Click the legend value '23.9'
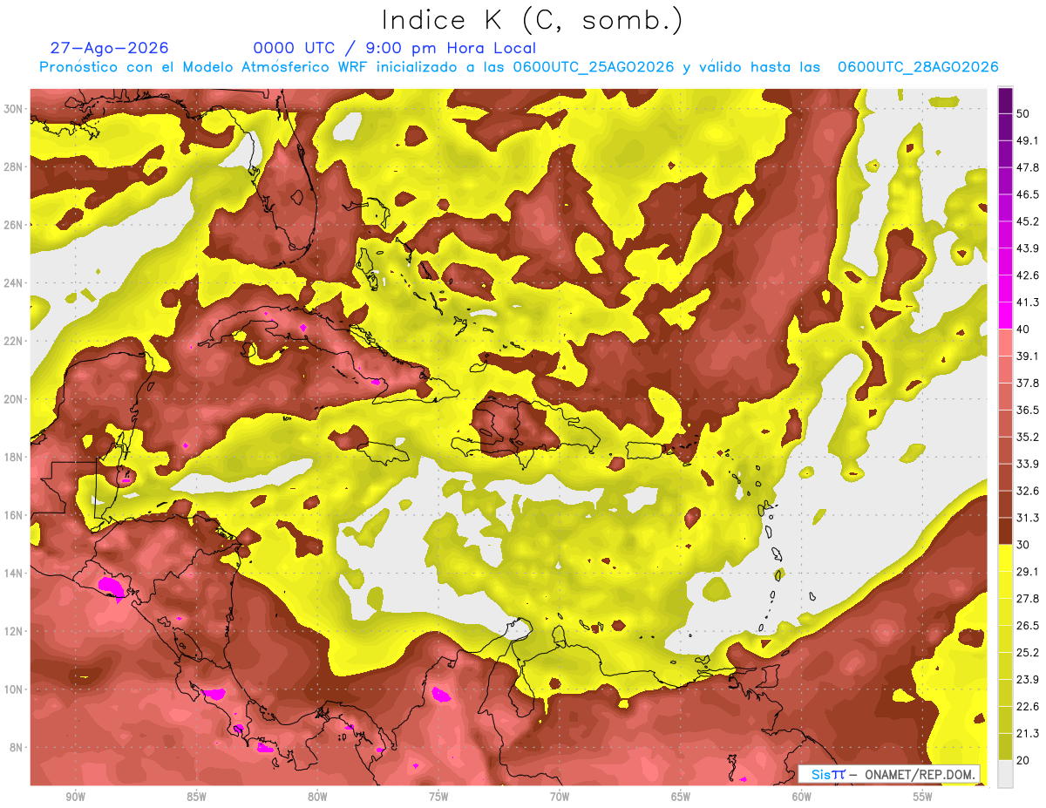Image resolution: width=1046 pixels, height=808 pixels. pos(1028,679)
